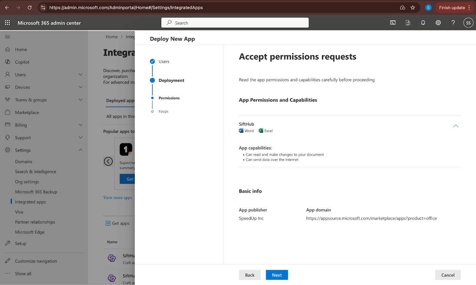Open the settings gear in header

[x=438, y=23]
